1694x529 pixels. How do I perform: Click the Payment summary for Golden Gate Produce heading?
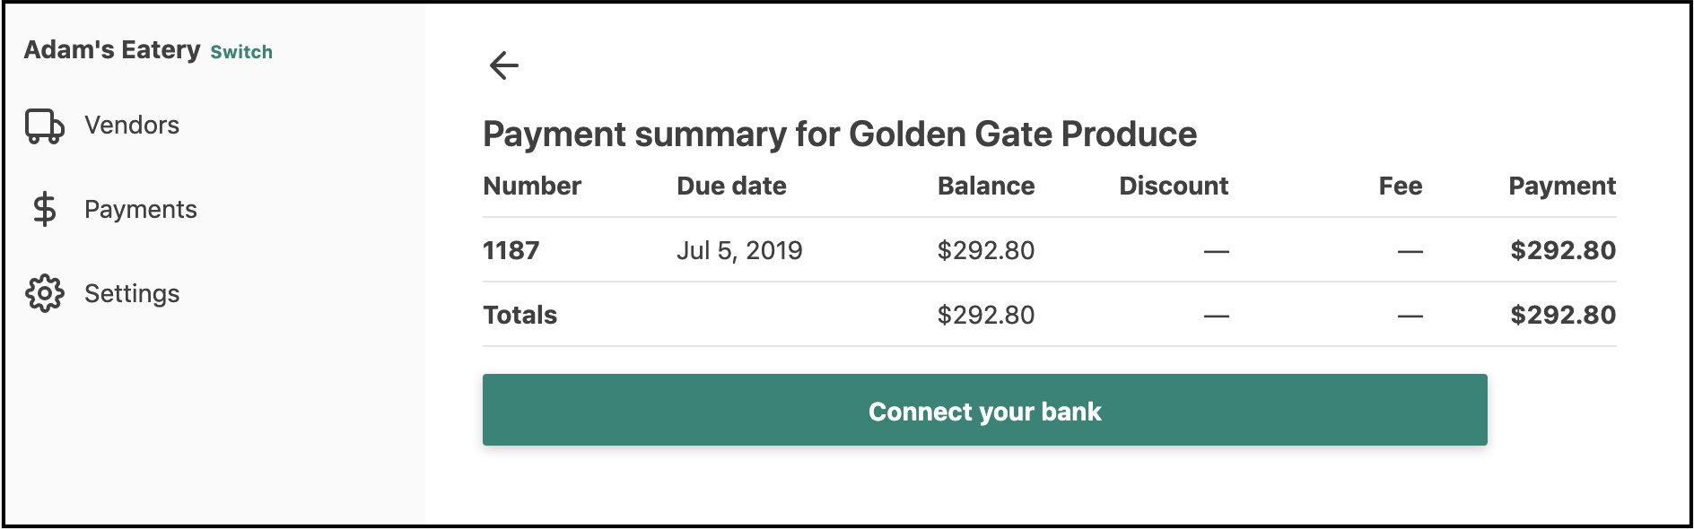(840, 134)
